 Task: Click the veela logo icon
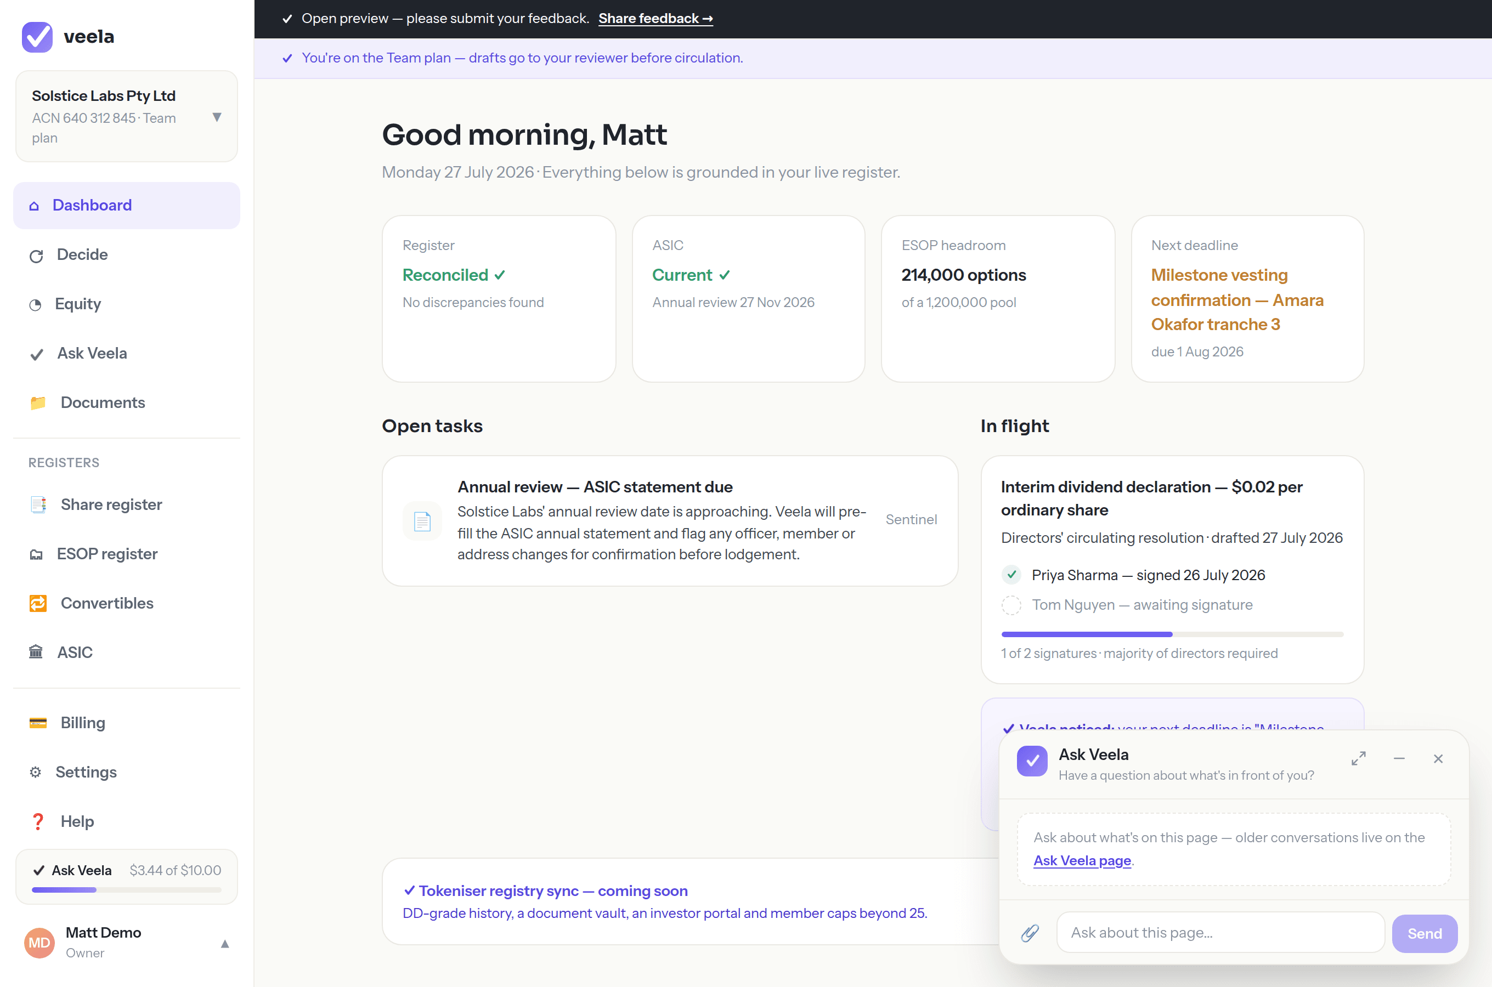tap(37, 37)
